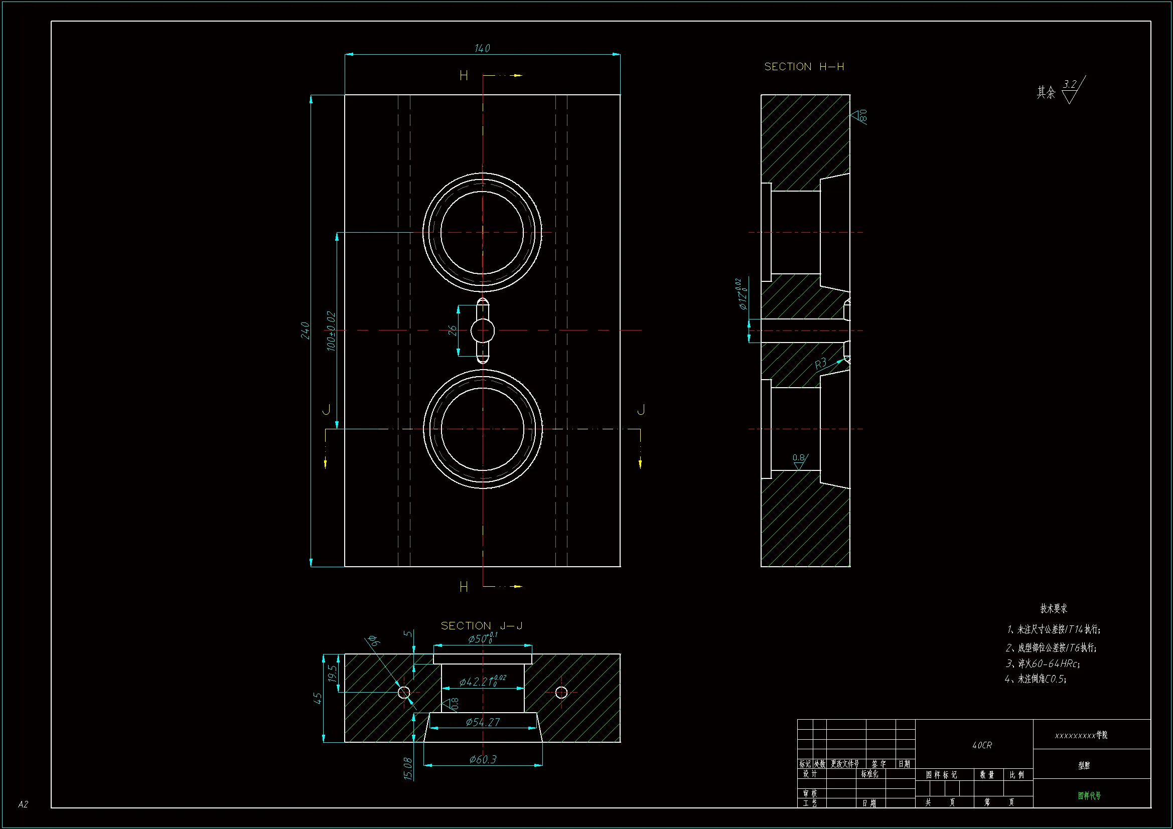This screenshot has width=1173, height=829.
Task: Click the 40CR material text in title block
Action: point(982,746)
